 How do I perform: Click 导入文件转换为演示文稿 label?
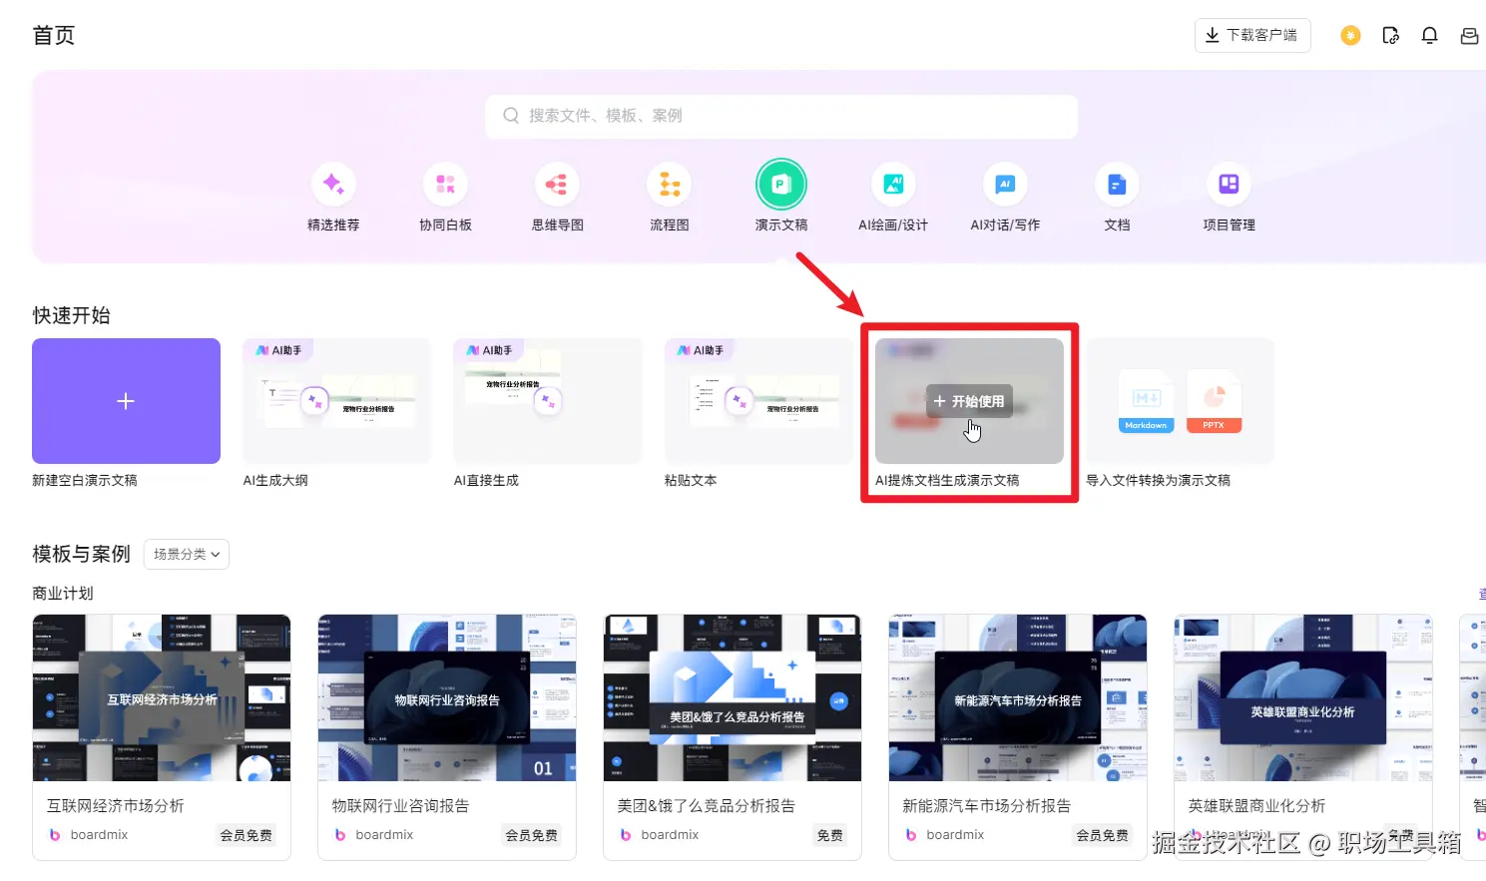tap(1158, 480)
